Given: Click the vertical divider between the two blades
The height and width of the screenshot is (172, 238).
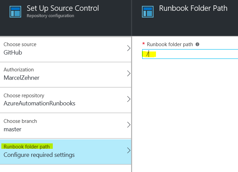Looking at the screenshot, I should pyautogui.click(x=132, y=101).
